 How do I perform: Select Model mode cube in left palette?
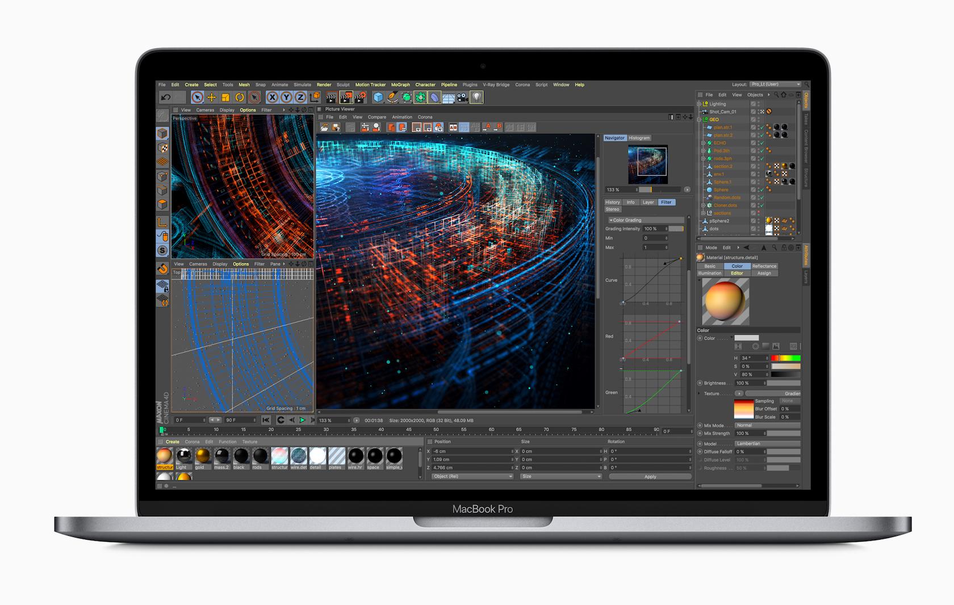(x=162, y=133)
